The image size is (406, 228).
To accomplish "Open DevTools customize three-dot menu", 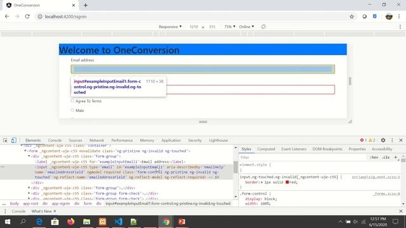I will 392,140.
